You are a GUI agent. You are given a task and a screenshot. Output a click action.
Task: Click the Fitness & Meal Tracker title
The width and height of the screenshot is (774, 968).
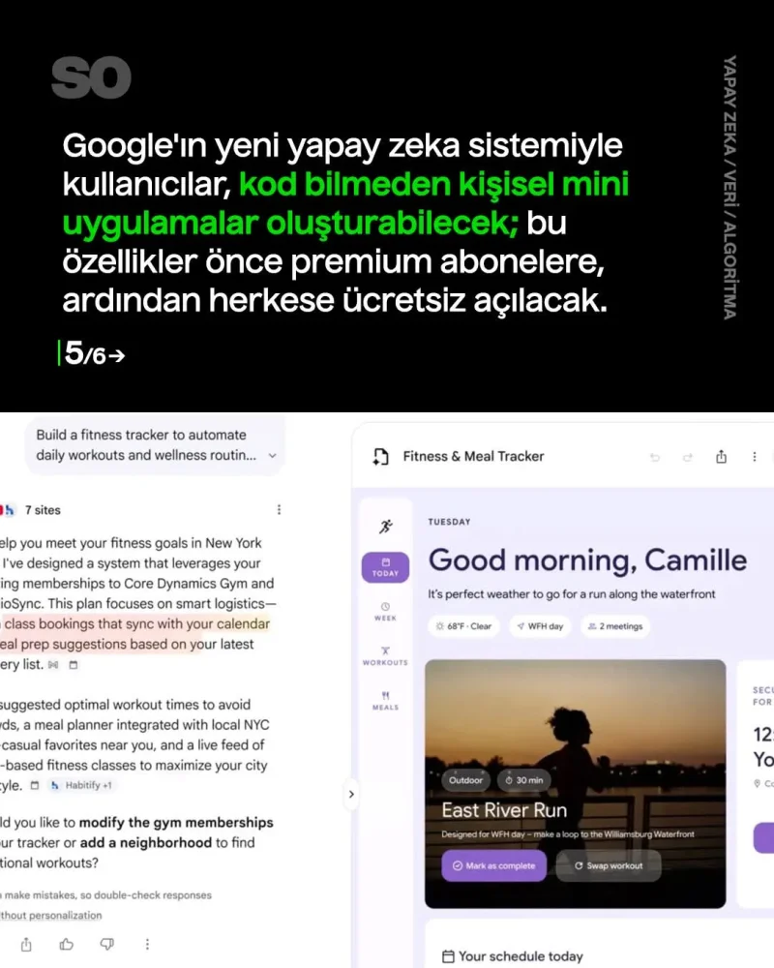click(x=473, y=456)
